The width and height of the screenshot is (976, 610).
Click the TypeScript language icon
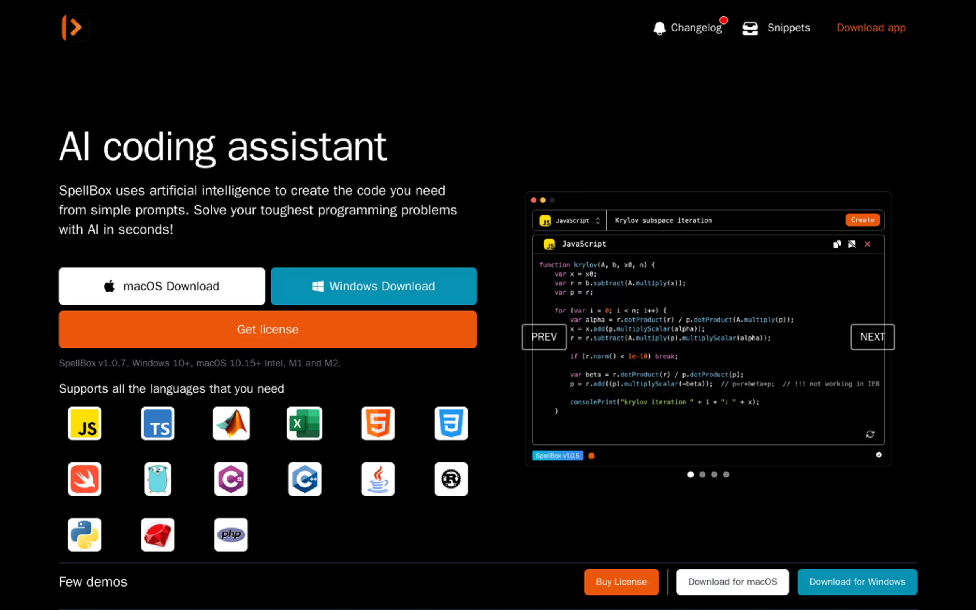pyautogui.click(x=158, y=423)
